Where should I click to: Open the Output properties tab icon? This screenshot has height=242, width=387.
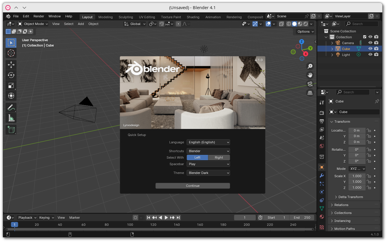coord(322,121)
